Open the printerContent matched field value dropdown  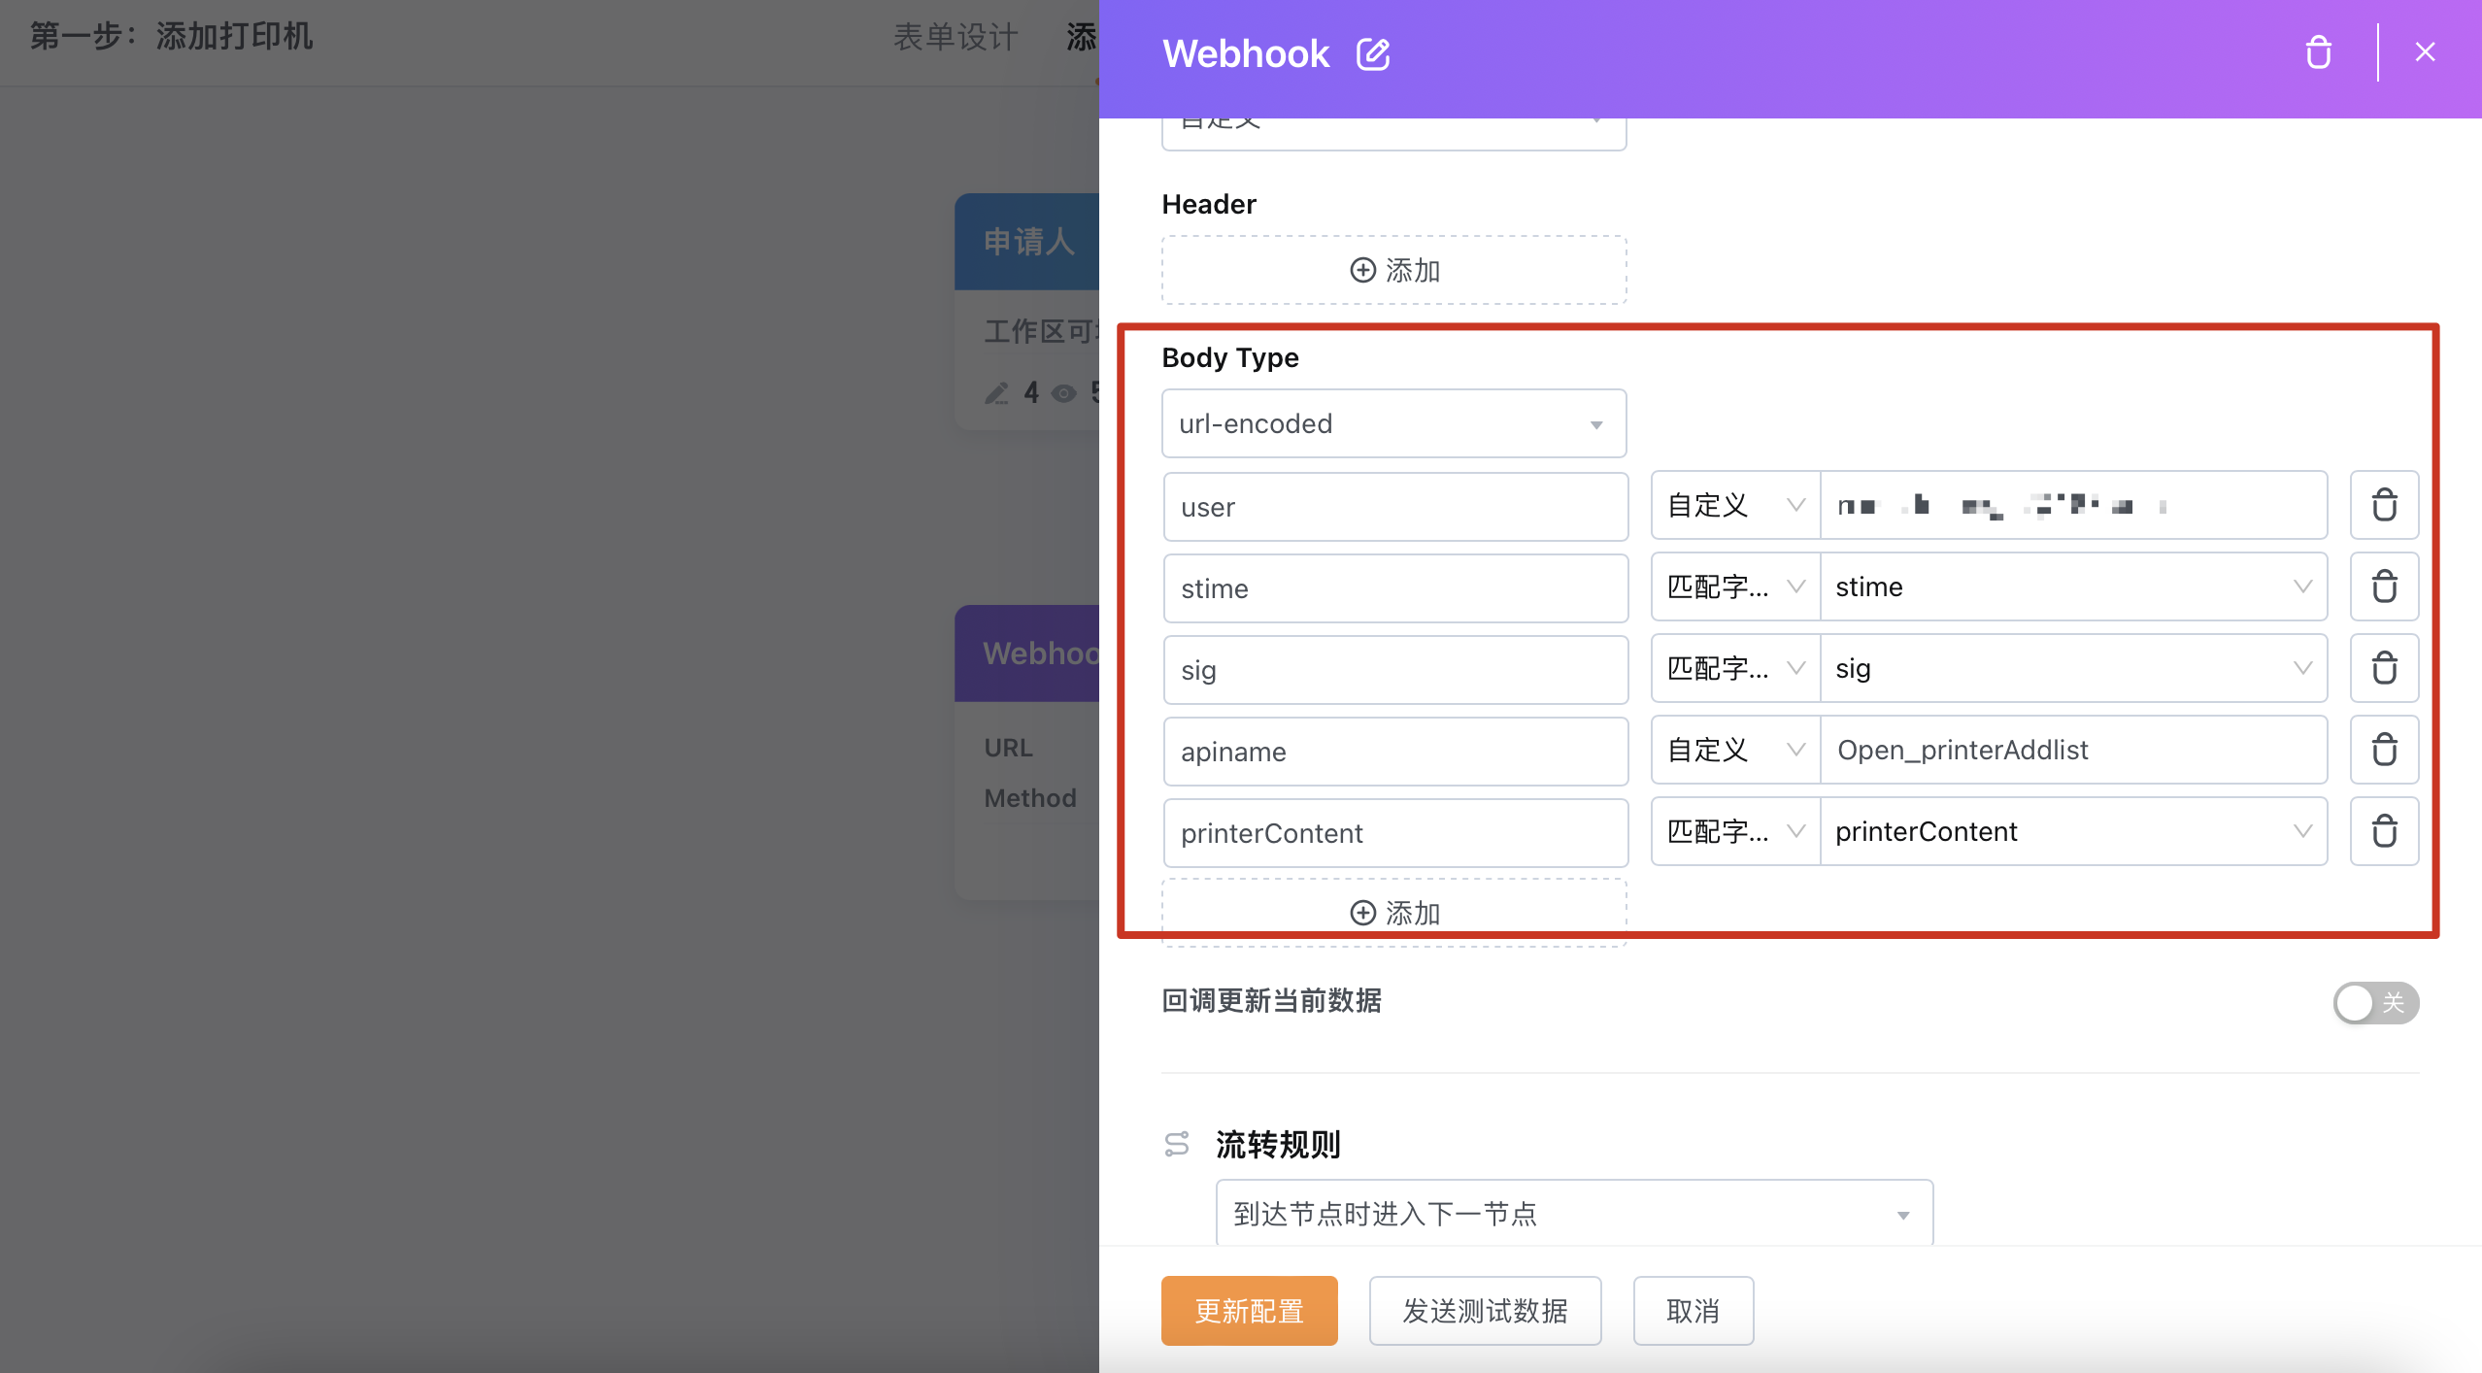[x=2073, y=831]
